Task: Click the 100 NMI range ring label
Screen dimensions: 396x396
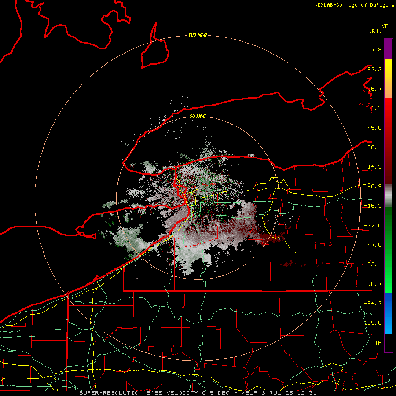Action: click(x=198, y=35)
